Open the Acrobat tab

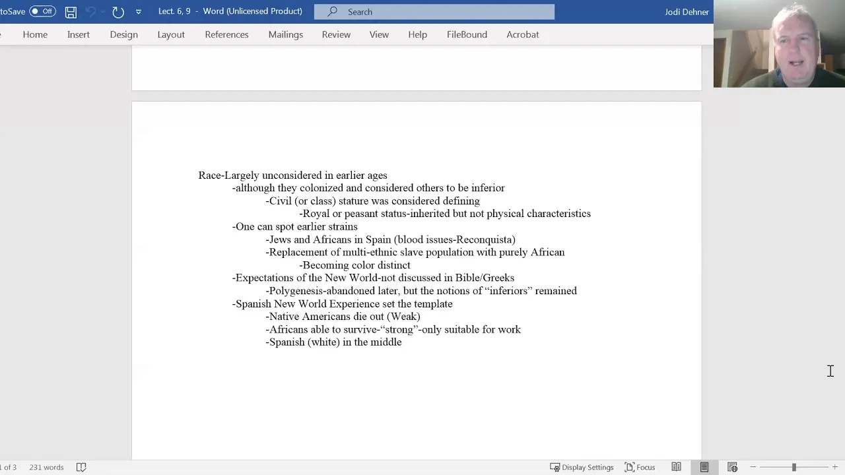click(x=523, y=34)
